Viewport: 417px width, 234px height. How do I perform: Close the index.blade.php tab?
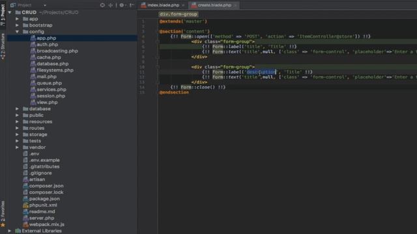183,5
